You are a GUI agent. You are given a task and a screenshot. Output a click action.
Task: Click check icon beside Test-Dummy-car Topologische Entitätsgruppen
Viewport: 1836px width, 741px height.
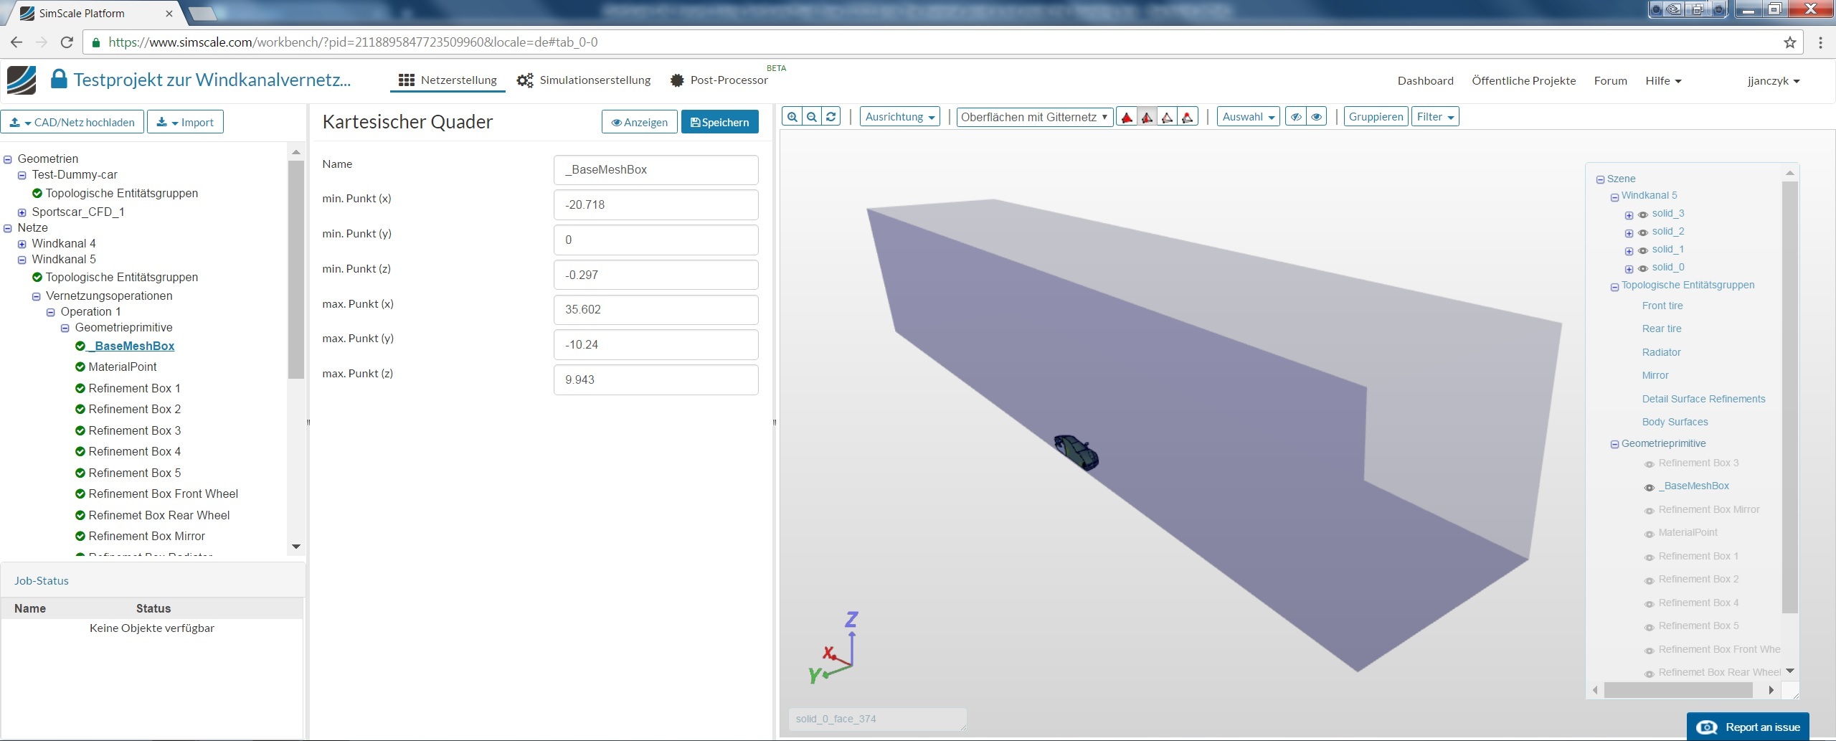tap(37, 194)
